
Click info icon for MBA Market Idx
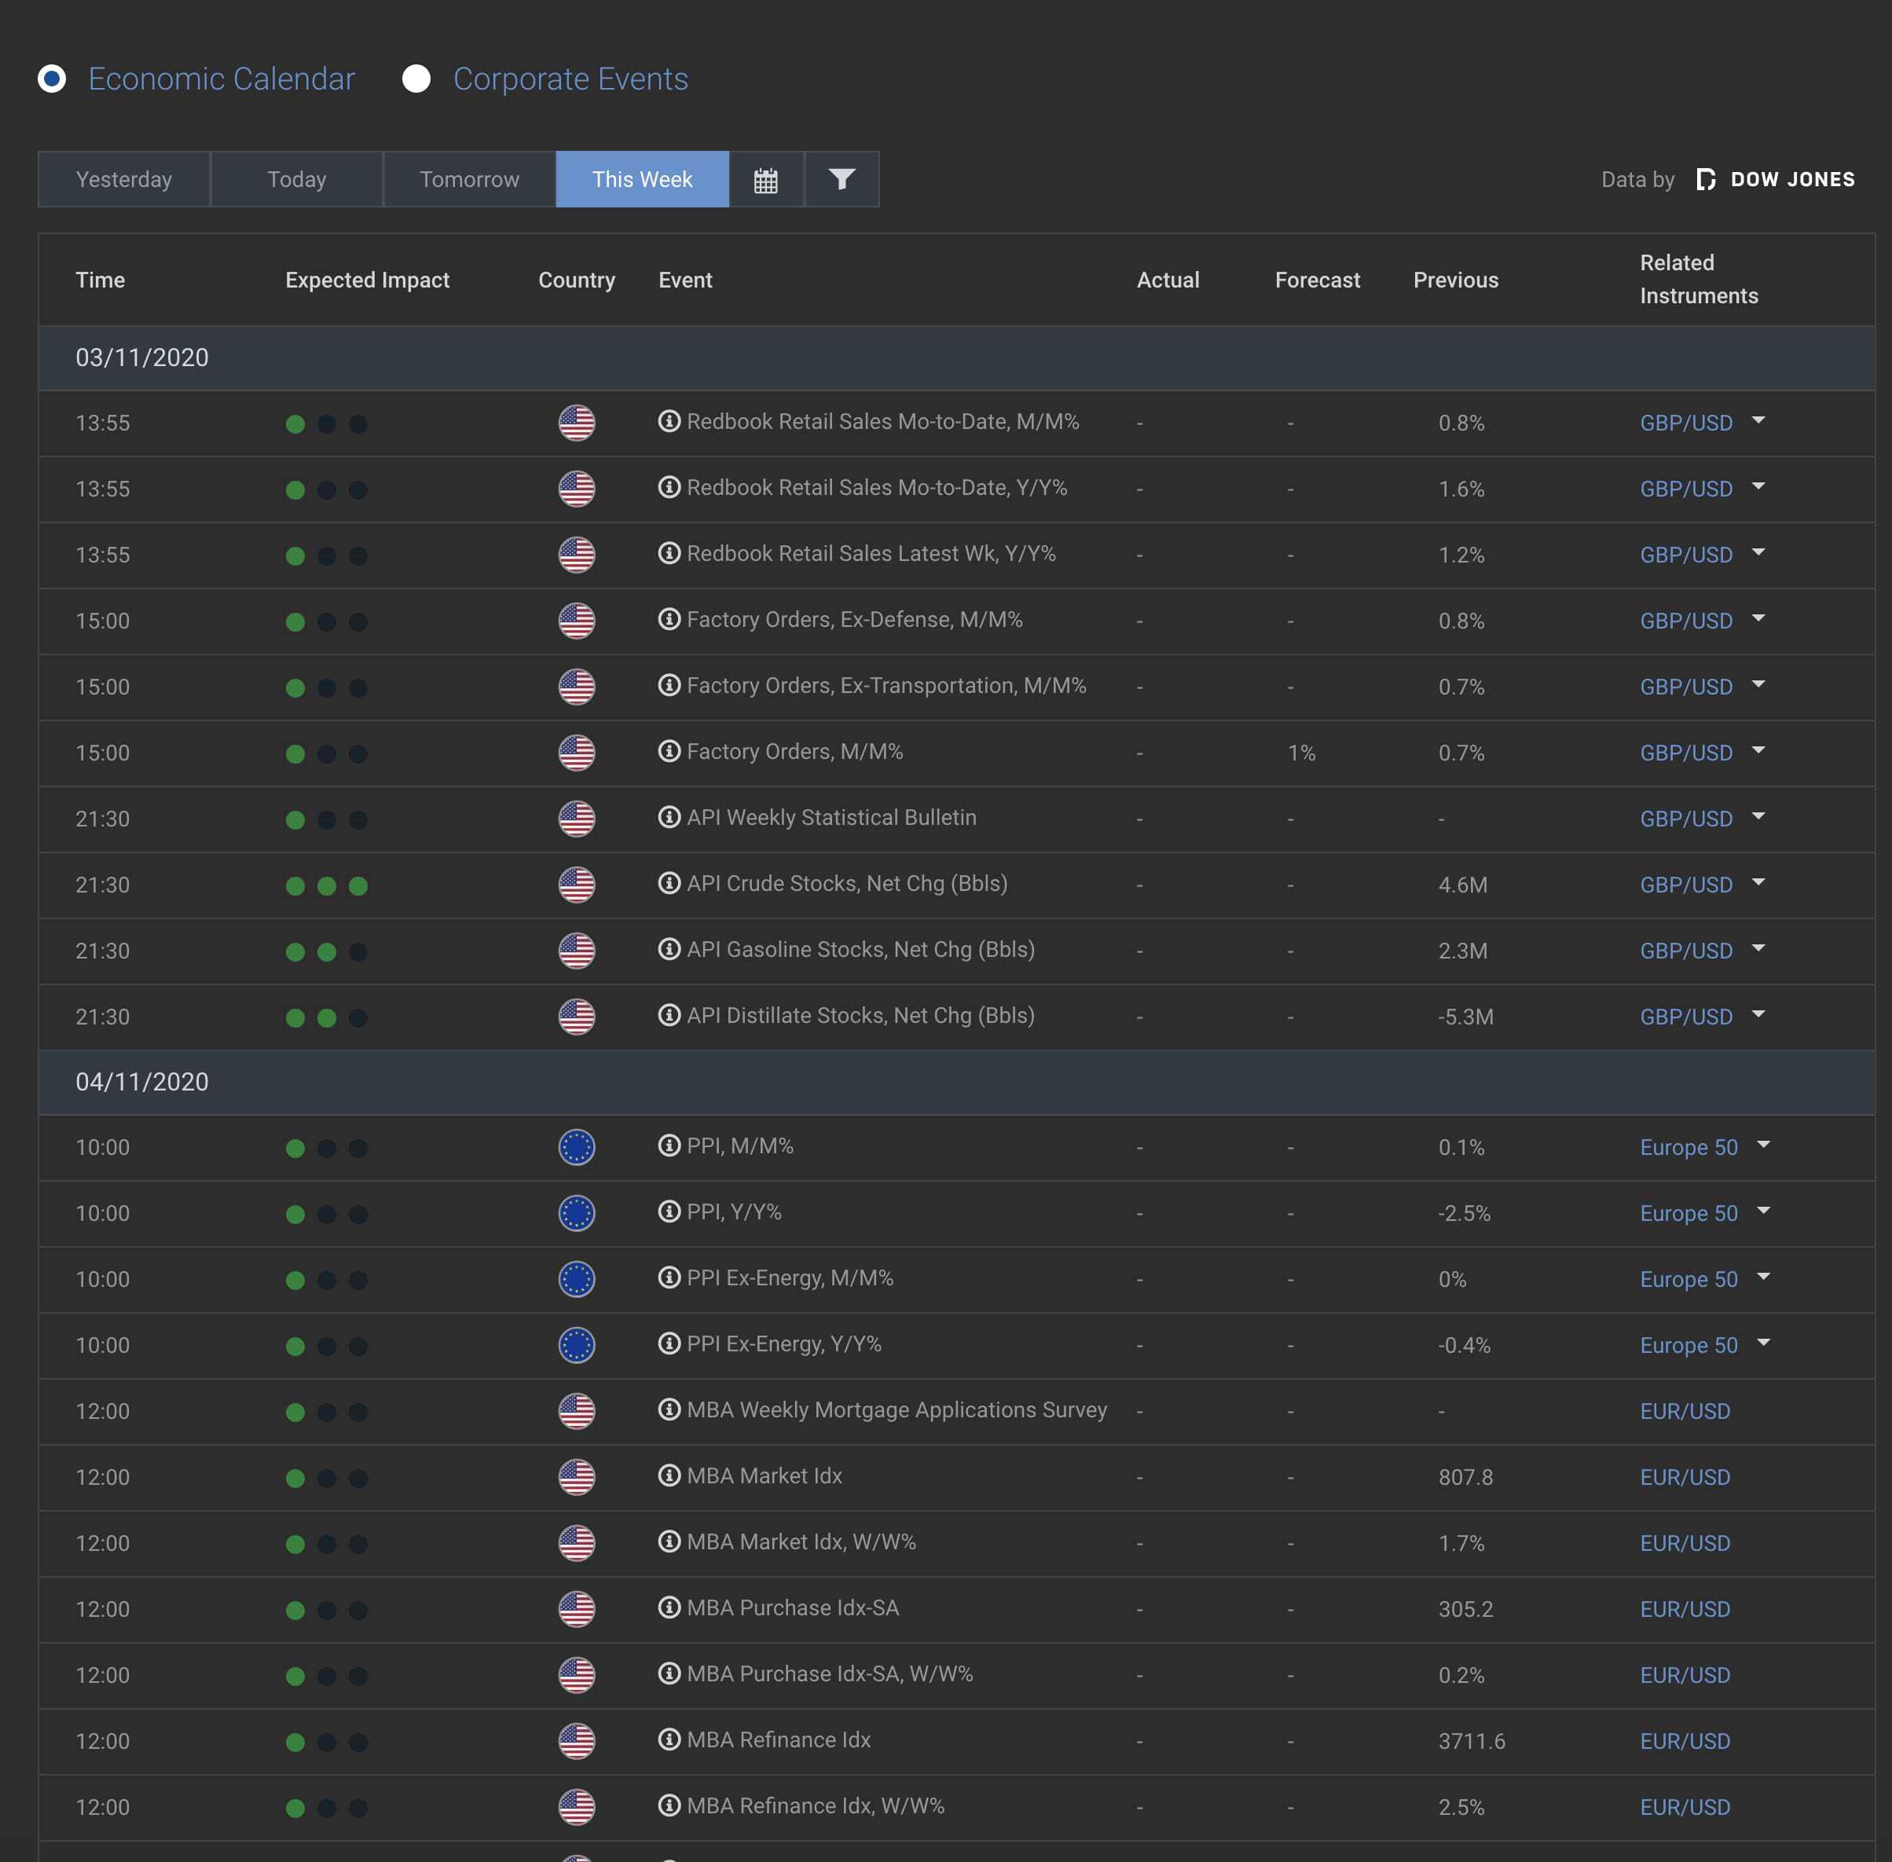(x=669, y=1475)
